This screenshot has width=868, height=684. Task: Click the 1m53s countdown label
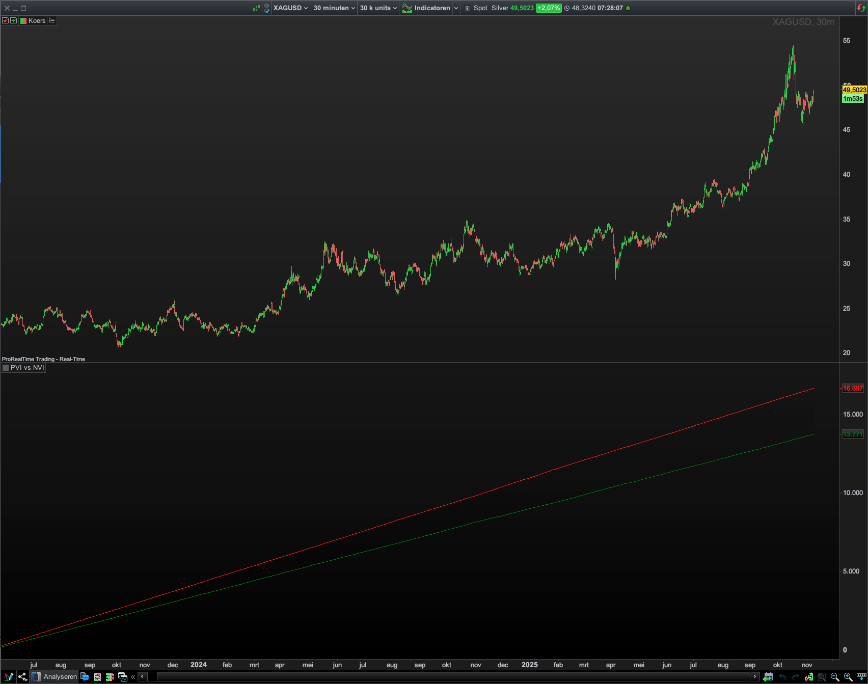853,99
